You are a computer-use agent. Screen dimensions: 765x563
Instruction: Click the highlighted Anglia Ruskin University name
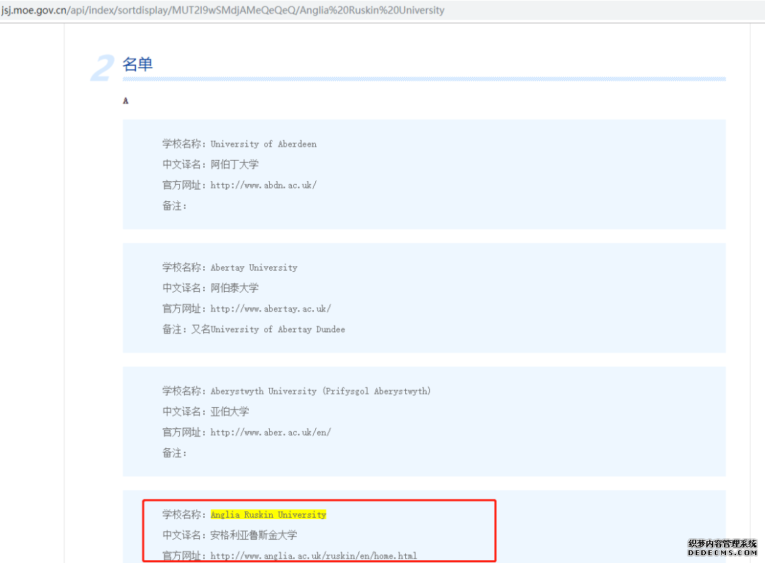pyautogui.click(x=268, y=515)
